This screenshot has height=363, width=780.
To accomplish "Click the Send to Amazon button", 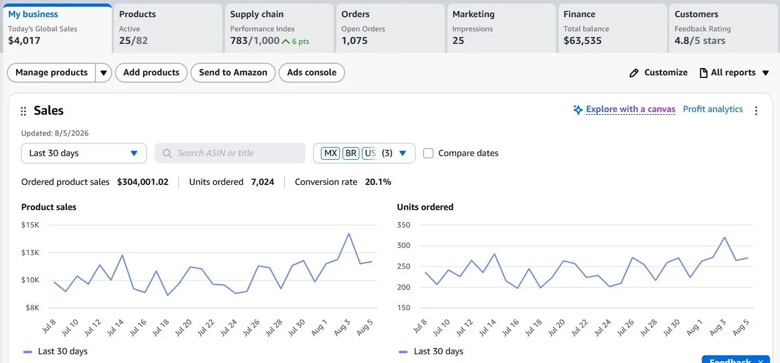I will coord(233,73).
